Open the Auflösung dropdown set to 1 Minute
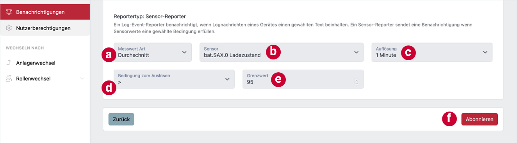The height and width of the screenshot is (143, 517). [x=432, y=52]
